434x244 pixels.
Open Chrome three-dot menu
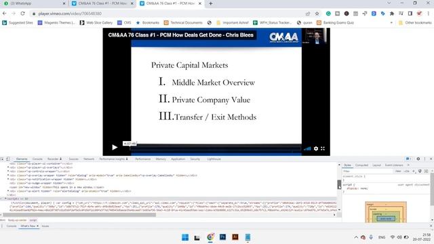click(x=428, y=14)
